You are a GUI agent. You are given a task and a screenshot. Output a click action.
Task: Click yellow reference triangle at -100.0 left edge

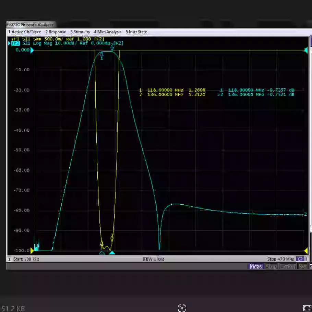click(32, 251)
